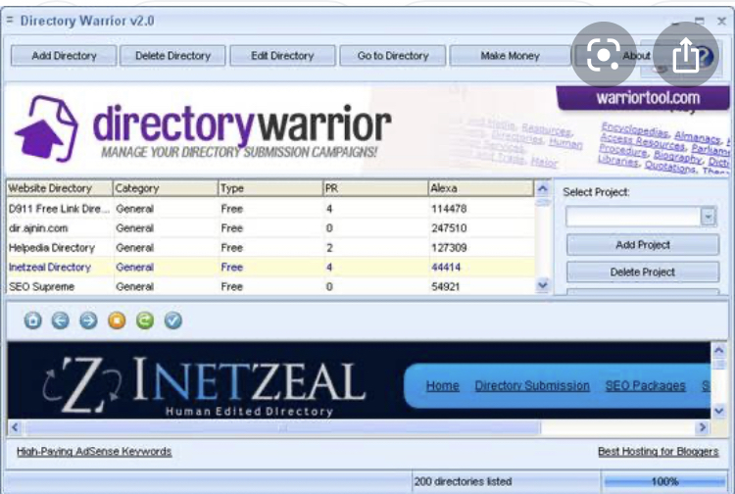Click the Delete Directory button
Screen dimensions: 735x494
pyautogui.click(x=172, y=56)
